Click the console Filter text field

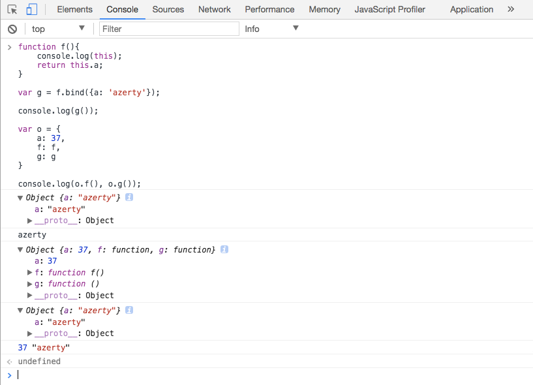pyautogui.click(x=170, y=29)
